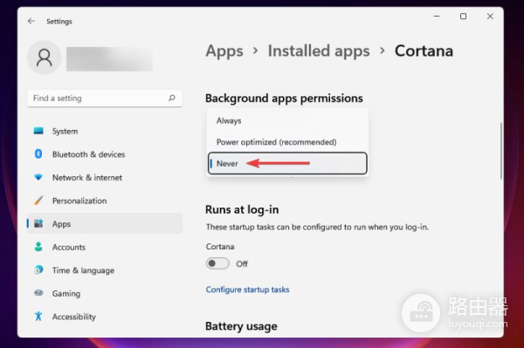Image resolution: width=524 pixels, height=348 pixels.
Task: Click the Time & language globe icon
Action: tap(38, 270)
